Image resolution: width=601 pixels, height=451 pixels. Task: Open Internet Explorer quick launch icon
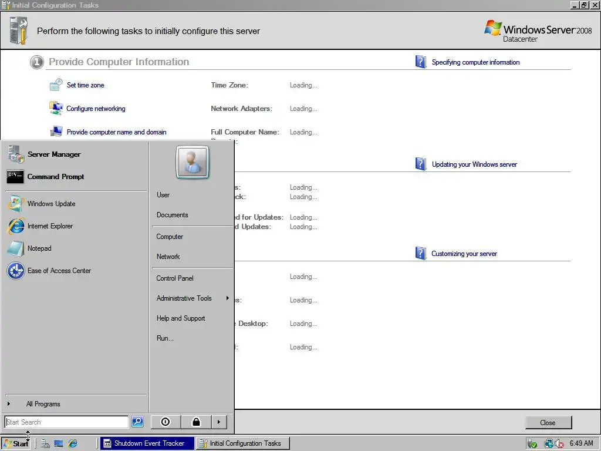point(72,444)
